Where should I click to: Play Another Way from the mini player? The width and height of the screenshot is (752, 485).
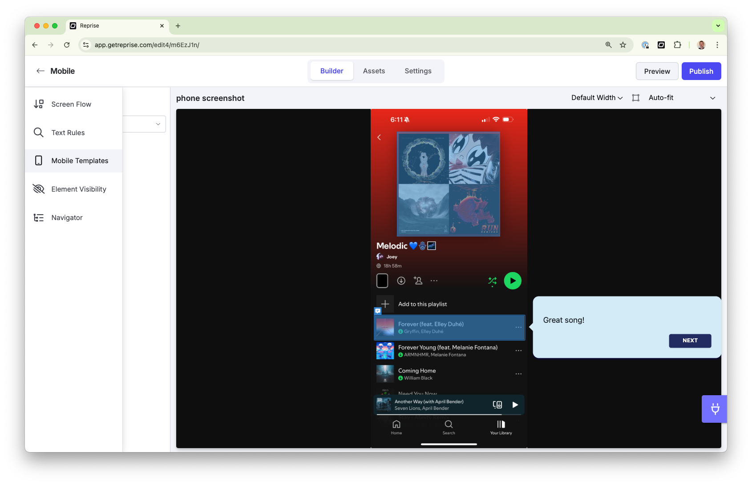(515, 405)
